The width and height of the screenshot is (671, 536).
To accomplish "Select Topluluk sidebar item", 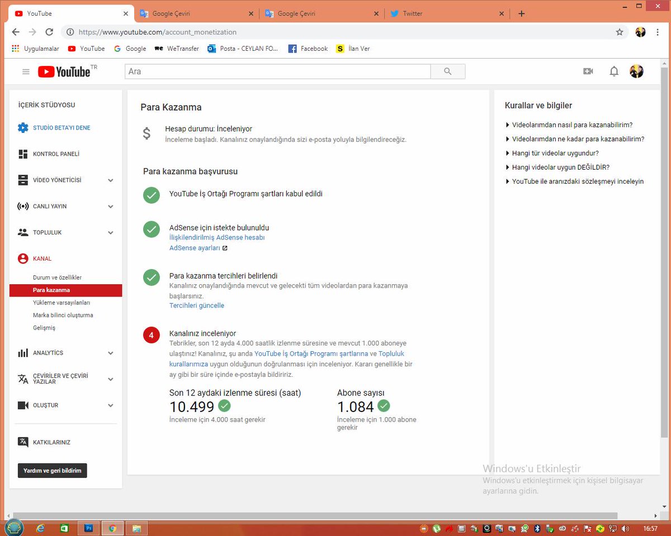I will (48, 233).
